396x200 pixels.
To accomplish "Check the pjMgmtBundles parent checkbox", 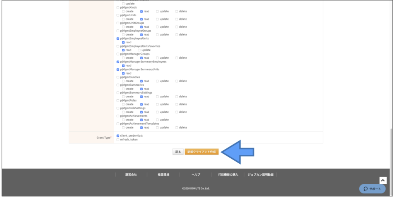I will tap(118, 77).
